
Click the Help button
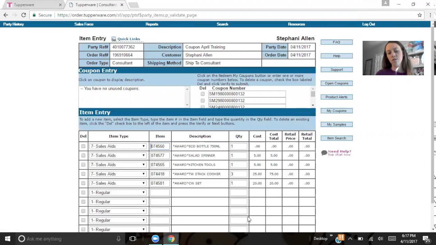tap(337, 56)
